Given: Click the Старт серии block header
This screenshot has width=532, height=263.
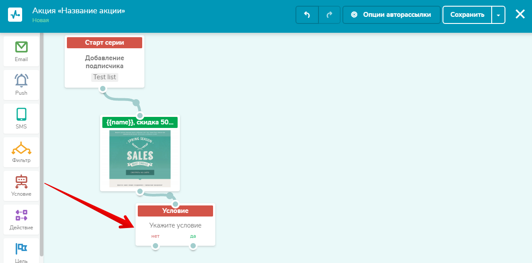Looking at the screenshot, I should (105, 43).
